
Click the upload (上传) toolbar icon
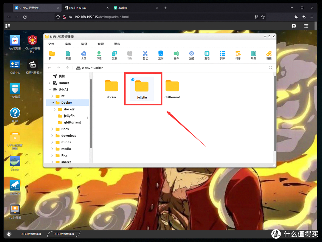coord(84,54)
